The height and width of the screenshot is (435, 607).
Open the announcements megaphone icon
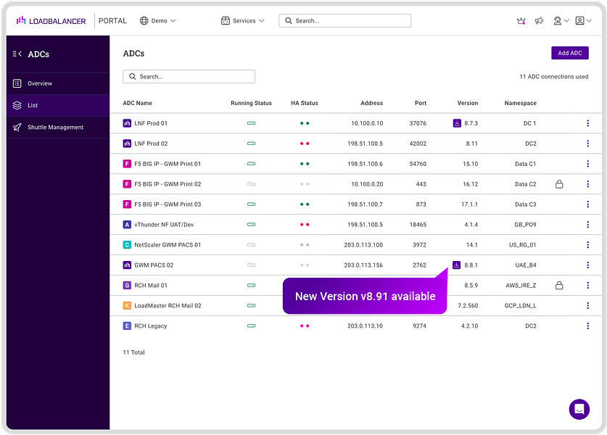[x=539, y=20]
